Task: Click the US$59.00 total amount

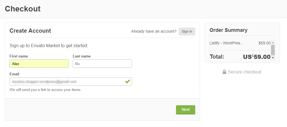Action: point(257,57)
